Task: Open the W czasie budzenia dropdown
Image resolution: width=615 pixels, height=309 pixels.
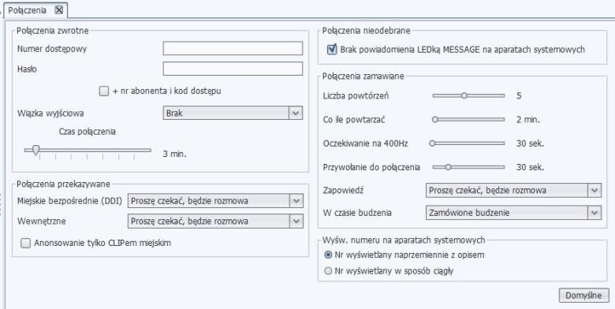Action: click(513, 213)
